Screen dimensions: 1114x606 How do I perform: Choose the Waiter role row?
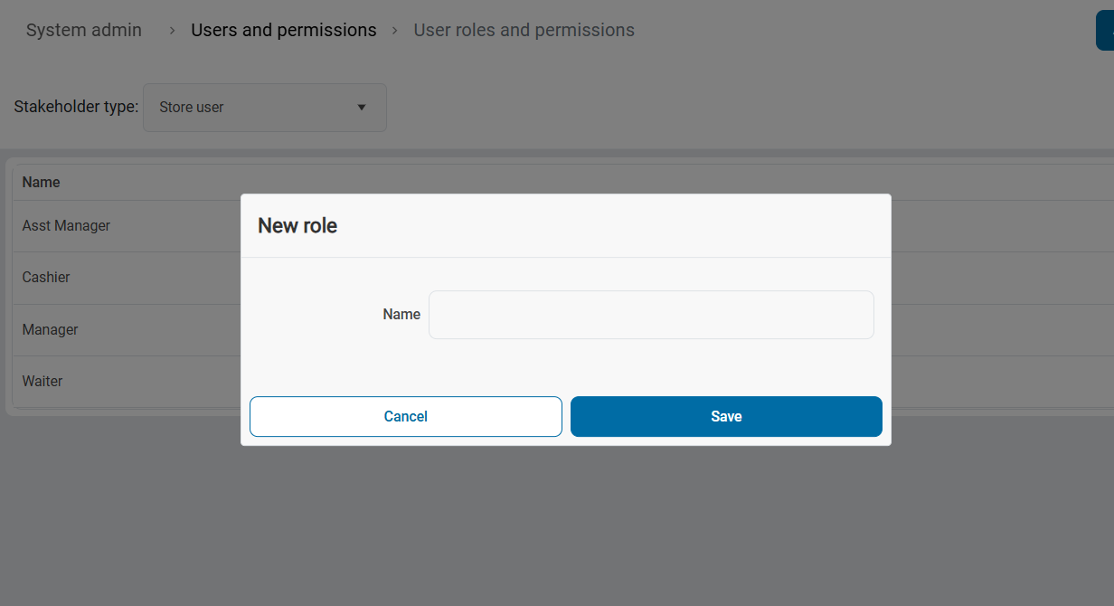[x=42, y=382]
